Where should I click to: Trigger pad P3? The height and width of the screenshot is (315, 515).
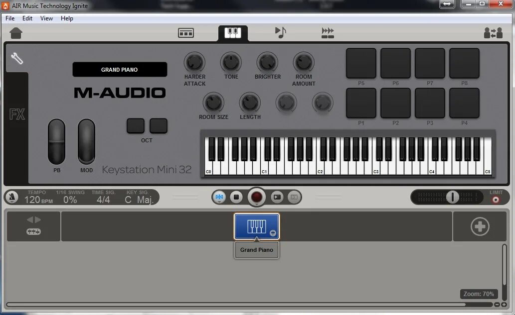click(430, 103)
